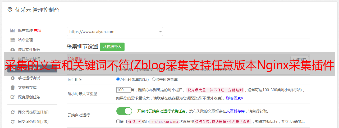Click the green 从模板导入 button
This screenshot has height=128, width=339.
pyautogui.click(x=112, y=47)
